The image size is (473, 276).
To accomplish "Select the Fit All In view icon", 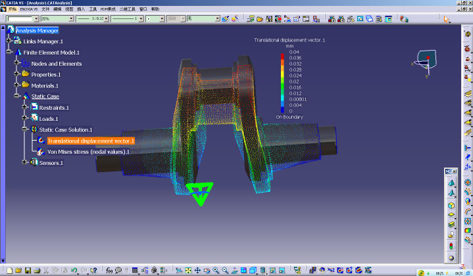I will point(188,270).
